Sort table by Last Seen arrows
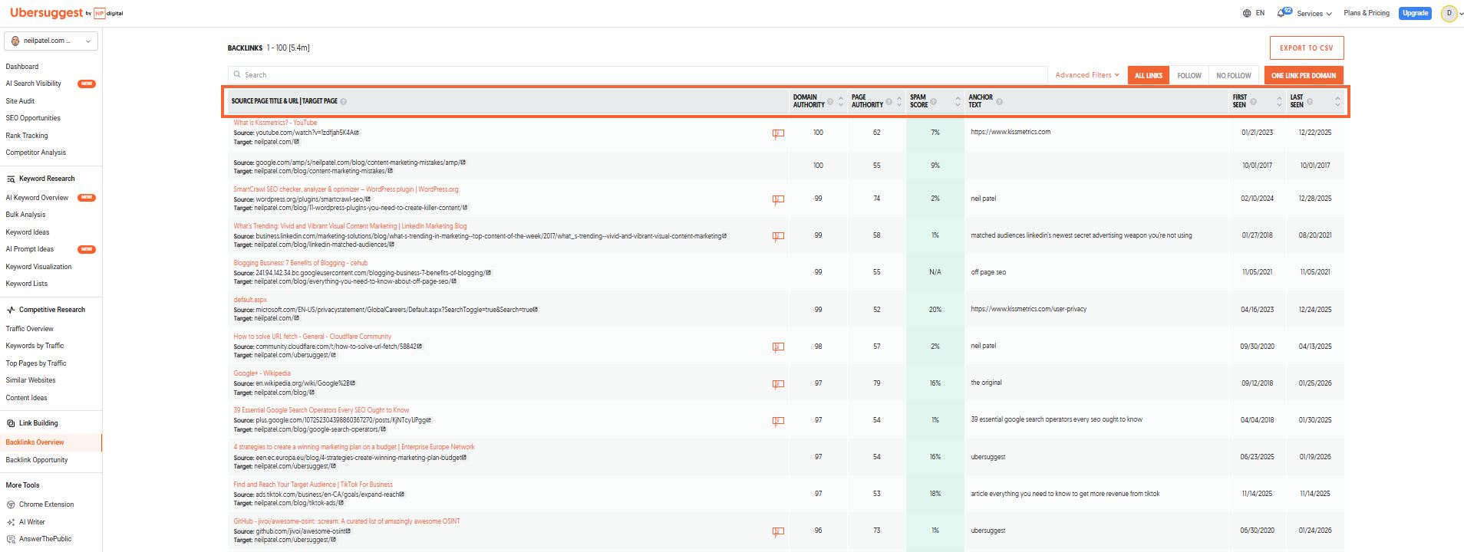 (x=1337, y=101)
